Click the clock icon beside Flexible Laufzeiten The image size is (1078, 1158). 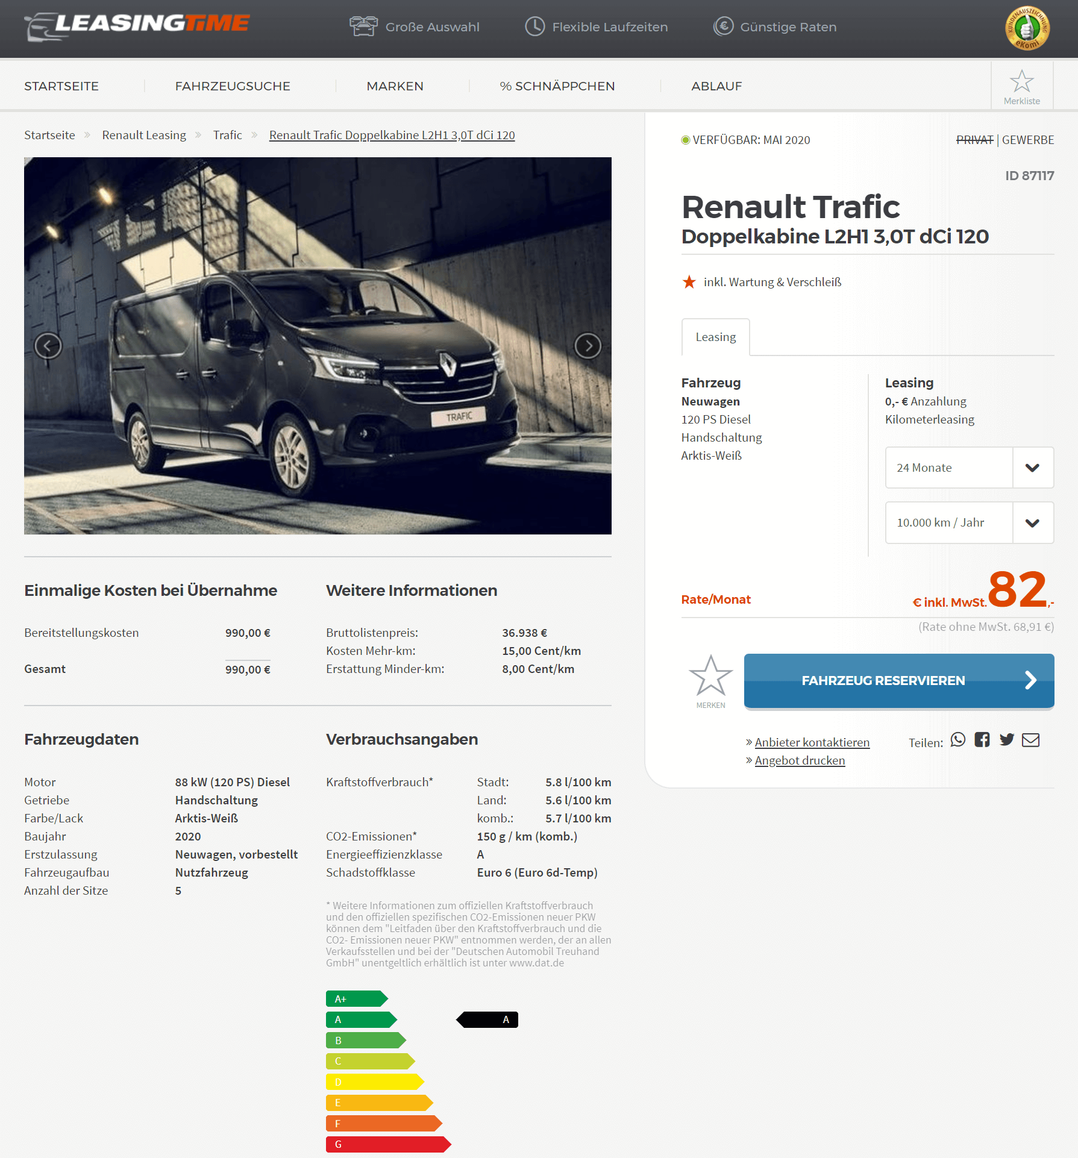(x=534, y=27)
